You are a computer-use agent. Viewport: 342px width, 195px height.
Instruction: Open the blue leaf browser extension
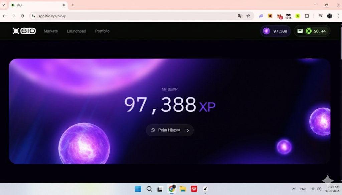click(261, 16)
